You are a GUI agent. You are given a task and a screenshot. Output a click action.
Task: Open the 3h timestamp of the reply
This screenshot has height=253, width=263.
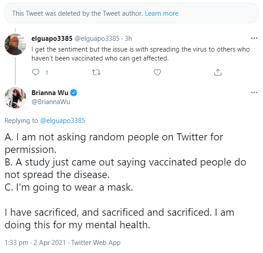128,39
